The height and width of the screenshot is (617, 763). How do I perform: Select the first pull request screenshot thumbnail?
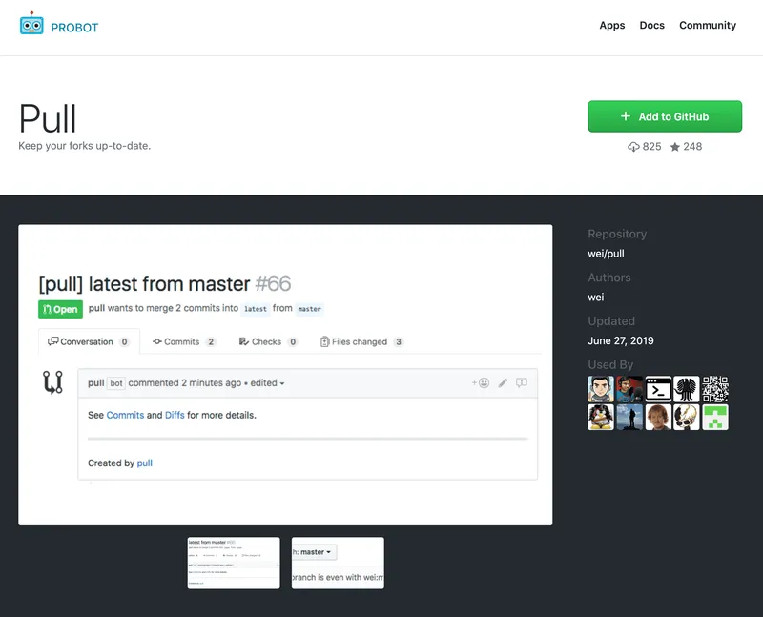234,563
